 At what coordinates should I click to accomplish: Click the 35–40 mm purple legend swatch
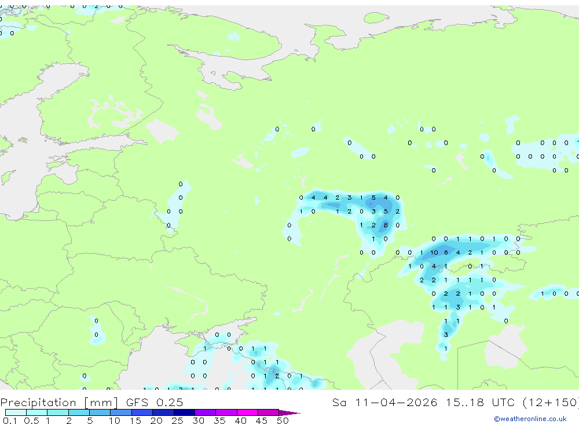(x=226, y=412)
